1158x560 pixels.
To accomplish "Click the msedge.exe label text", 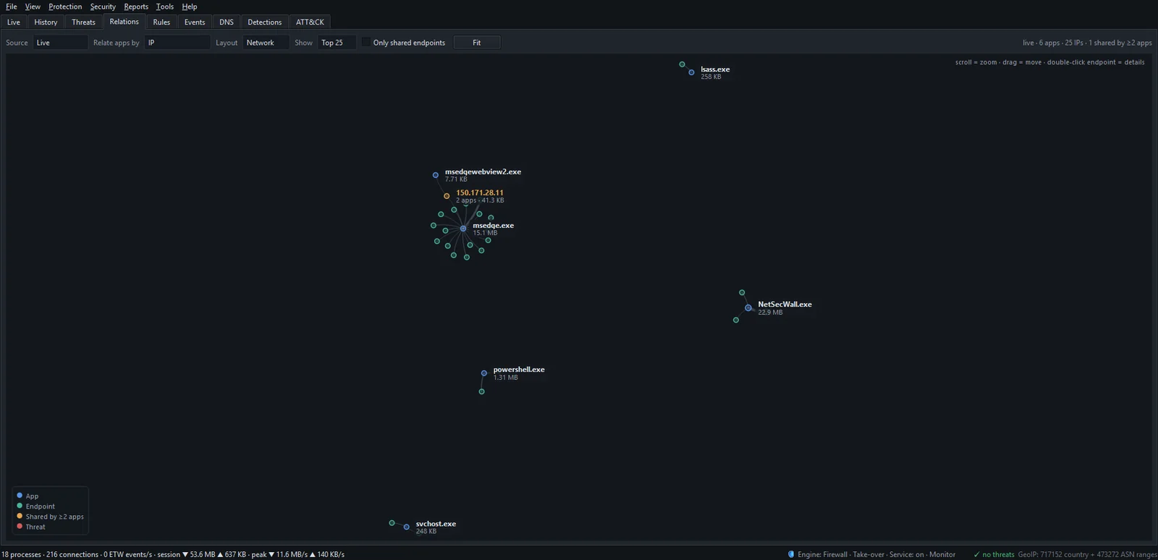I will pos(494,226).
